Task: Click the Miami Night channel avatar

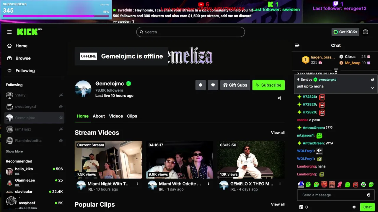Action: pyautogui.click(x=81, y=186)
